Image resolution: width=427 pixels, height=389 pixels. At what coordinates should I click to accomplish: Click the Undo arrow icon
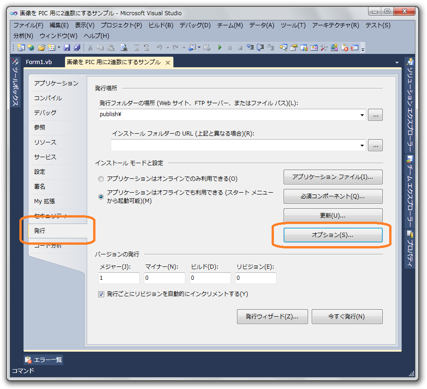pos(159,47)
